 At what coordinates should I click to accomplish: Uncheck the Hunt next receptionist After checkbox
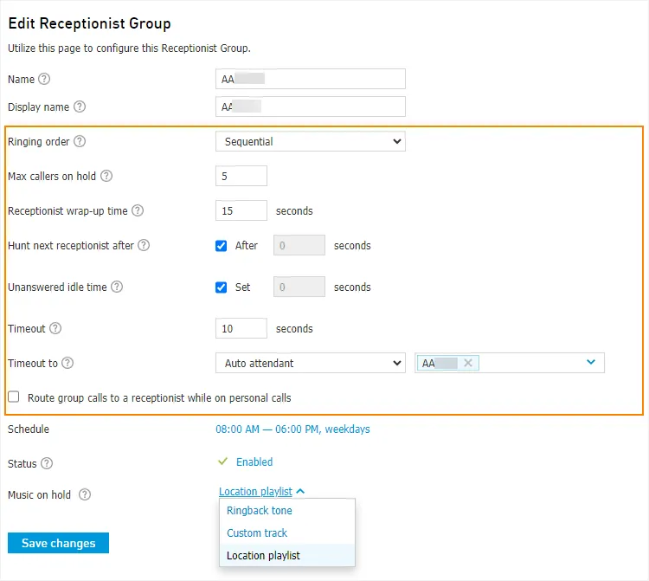point(221,246)
